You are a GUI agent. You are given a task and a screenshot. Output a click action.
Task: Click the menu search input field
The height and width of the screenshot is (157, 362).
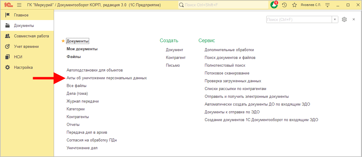(x=299, y=19)
